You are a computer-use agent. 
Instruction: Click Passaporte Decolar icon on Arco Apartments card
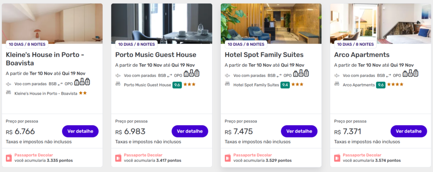coord(337,158)
